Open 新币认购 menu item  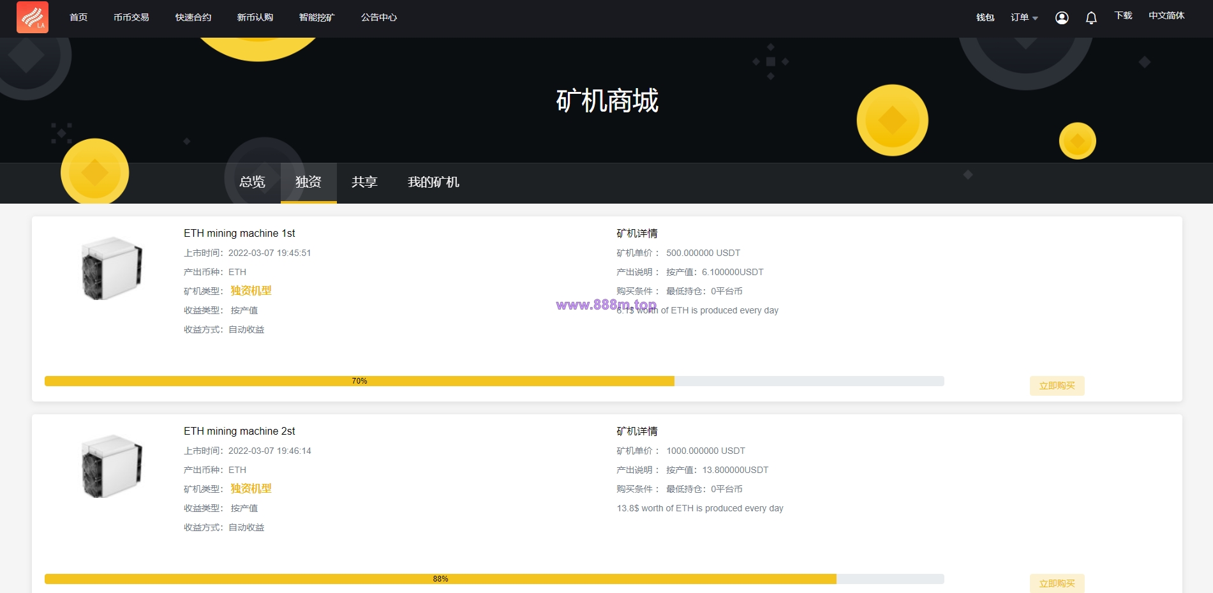[x=255, y=17]
